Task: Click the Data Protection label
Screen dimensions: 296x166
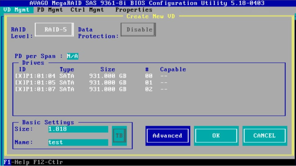Action: [98, 33]
